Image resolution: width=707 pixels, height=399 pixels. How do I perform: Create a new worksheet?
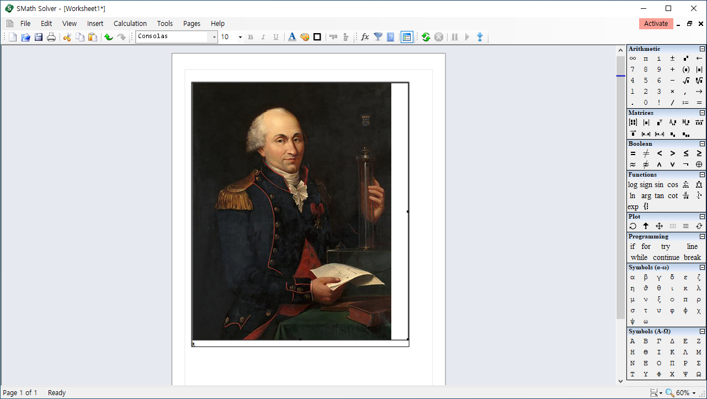point(13,37)
